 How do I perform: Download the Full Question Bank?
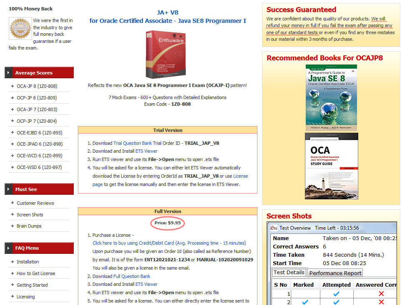[x=132, y=276]
